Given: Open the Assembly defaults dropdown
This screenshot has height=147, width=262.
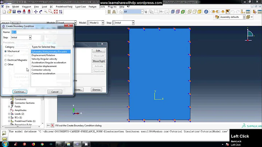Looking at the screenshot, I should 244,17.
